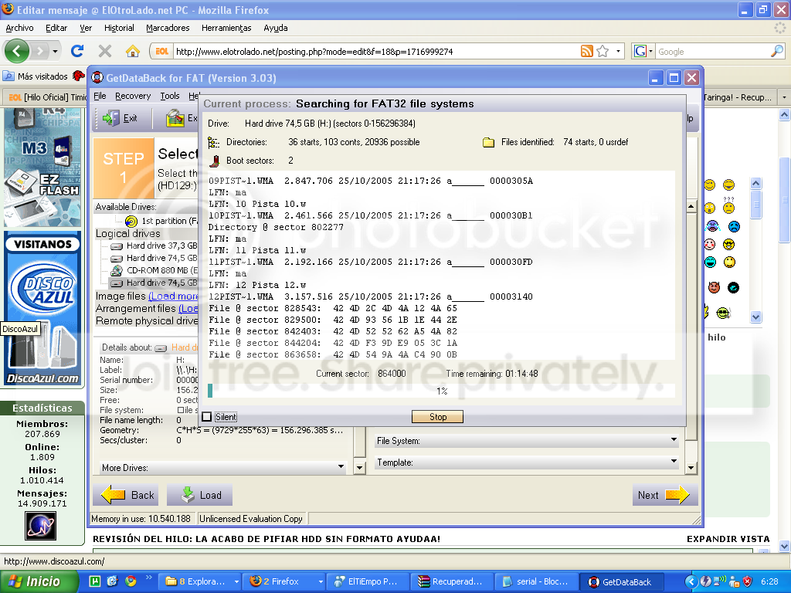Open the Recovery menu
791x593 pixels.
[x=133, y=97]
